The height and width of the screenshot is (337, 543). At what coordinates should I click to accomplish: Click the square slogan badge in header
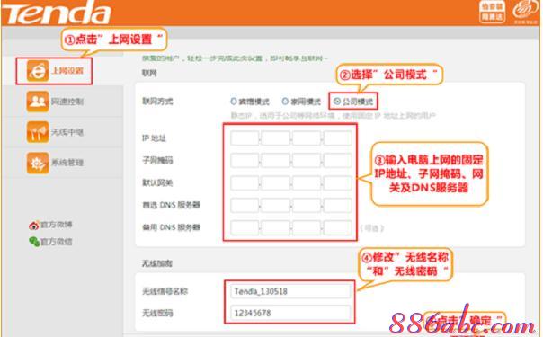click(492, 13)
